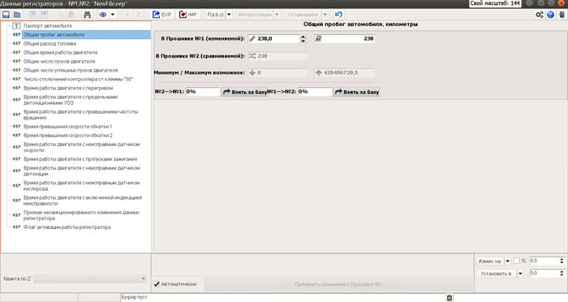Click the Прошивка №1 value field 238,0
Viewport: 568px width, 302px height.
[x=274, y=38]
